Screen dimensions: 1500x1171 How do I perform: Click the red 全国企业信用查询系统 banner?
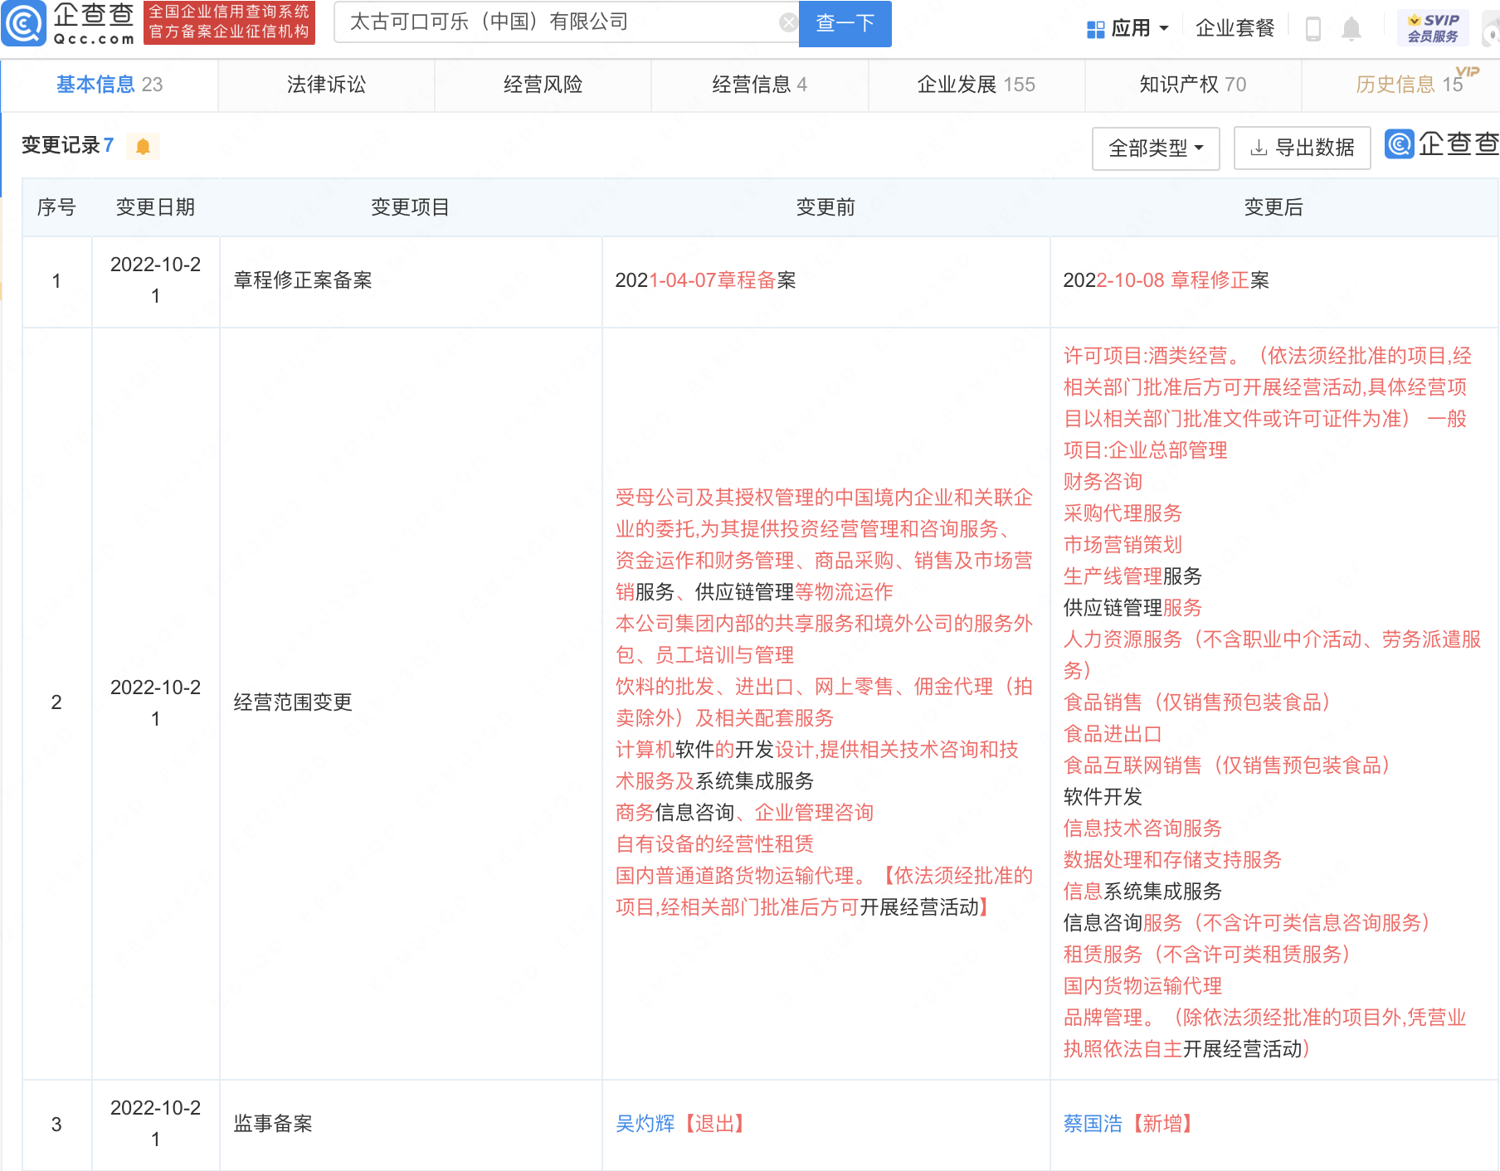[x=229, y=22]
